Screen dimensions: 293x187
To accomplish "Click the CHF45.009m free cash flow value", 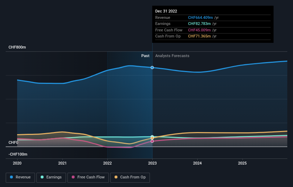I will click(199, 30).
